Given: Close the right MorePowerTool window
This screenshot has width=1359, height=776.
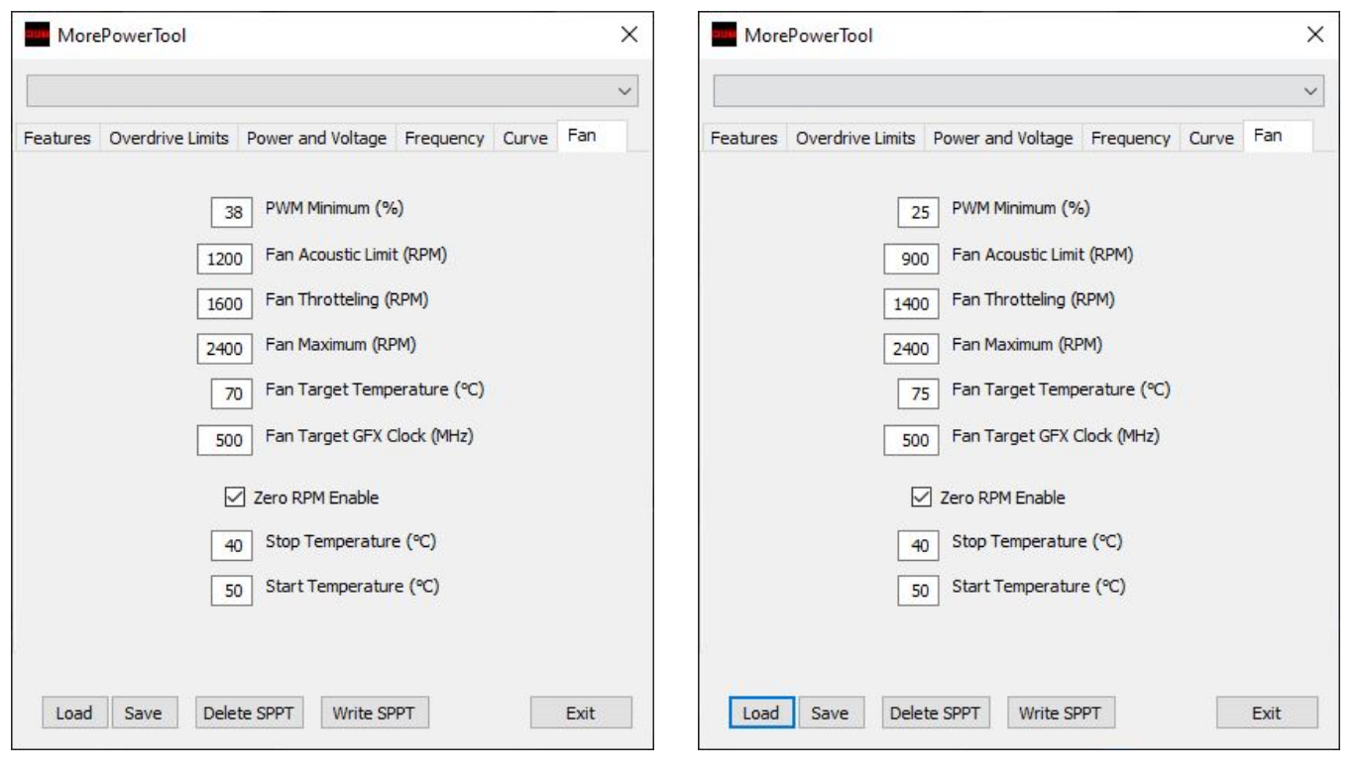Looking at the screenshot, I should click(x=1315, y=35).
